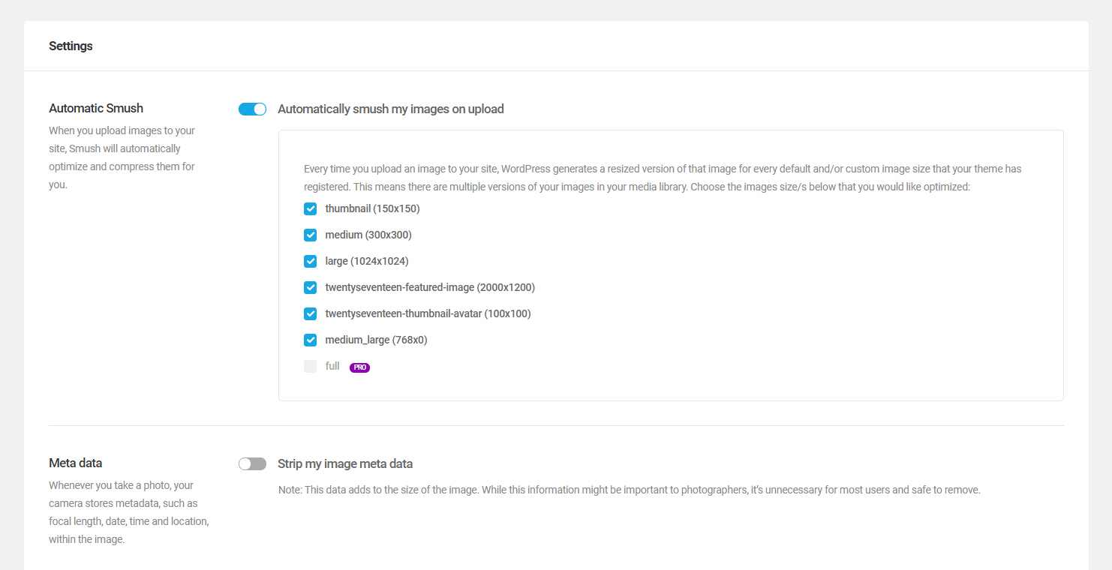Click the full label next to PRO badge
This screenshot has height=570, width=1112.
[x=332, y=366]
